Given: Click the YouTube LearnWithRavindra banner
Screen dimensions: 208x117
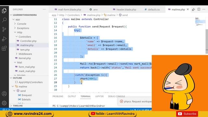Looking at the screenshot, I should pyautogui.click(x=112, y=114).
